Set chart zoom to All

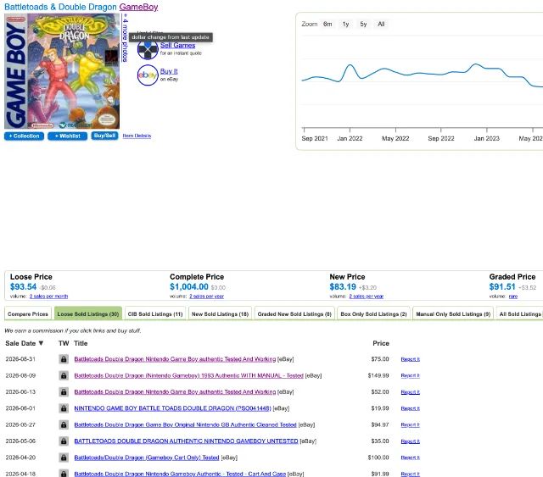[x=381, y=24]
